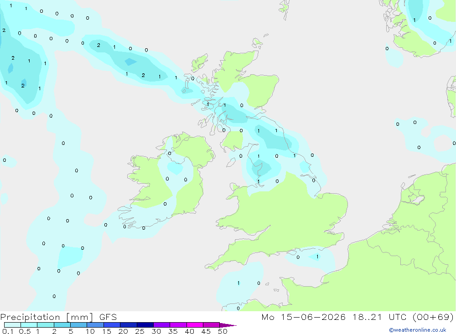Click the 1–2 mm legend swatch

coord(46,325)
